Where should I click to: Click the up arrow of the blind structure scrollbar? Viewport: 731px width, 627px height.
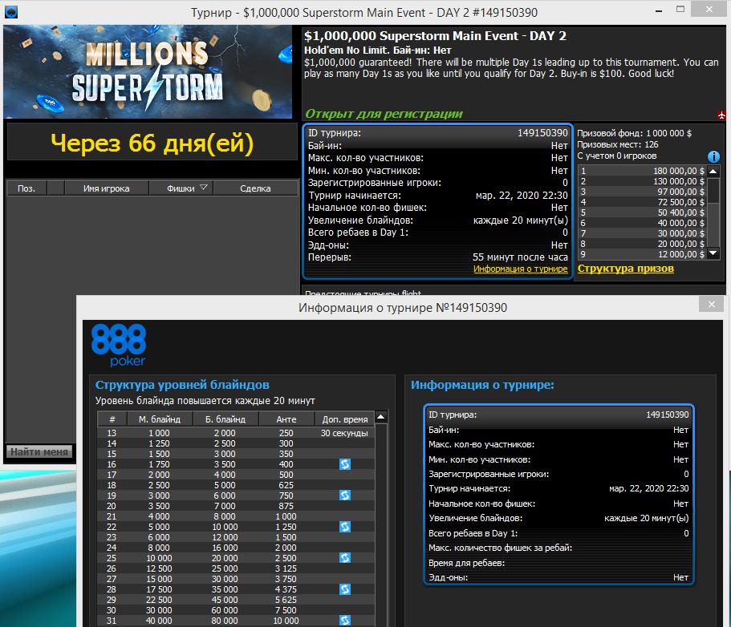[x=381, y=416]
